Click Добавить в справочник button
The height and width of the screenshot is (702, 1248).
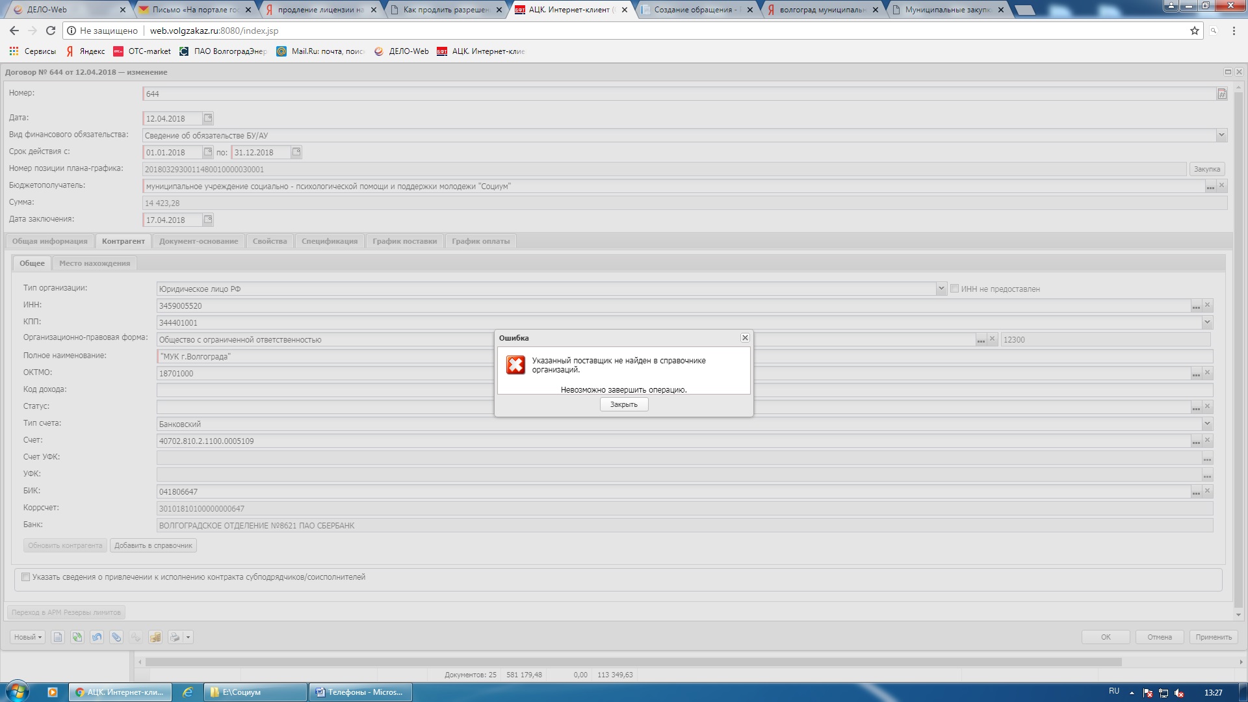[x=153, y=545]
